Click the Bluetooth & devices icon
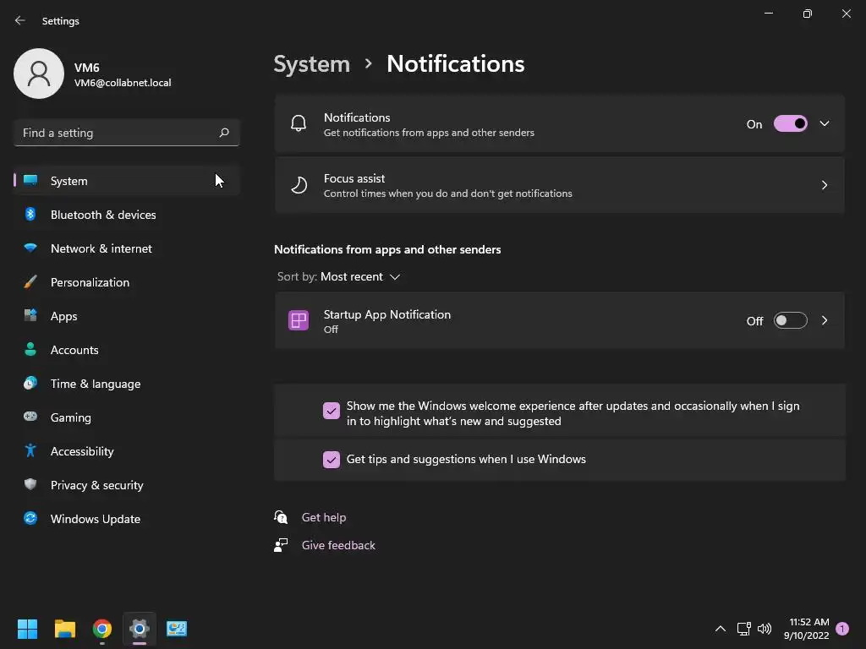The width and height of the screenshot is (866, 649). pyautogui.click(x=30, y=215)
